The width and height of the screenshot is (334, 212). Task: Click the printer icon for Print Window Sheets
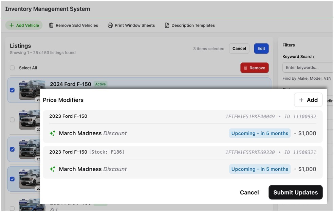tap(110, 25)
